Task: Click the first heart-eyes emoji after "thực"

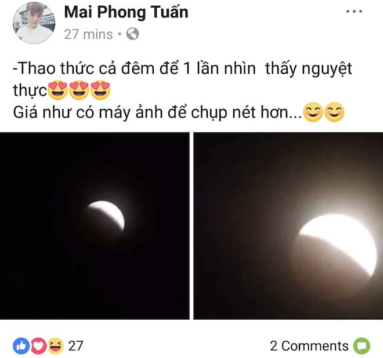Action: (58, 90)
